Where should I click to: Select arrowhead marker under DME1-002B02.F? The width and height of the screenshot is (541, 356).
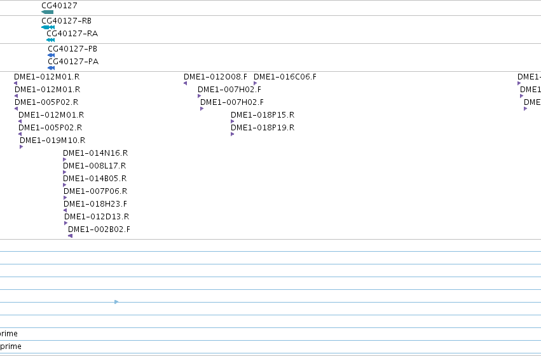[70, 236]
